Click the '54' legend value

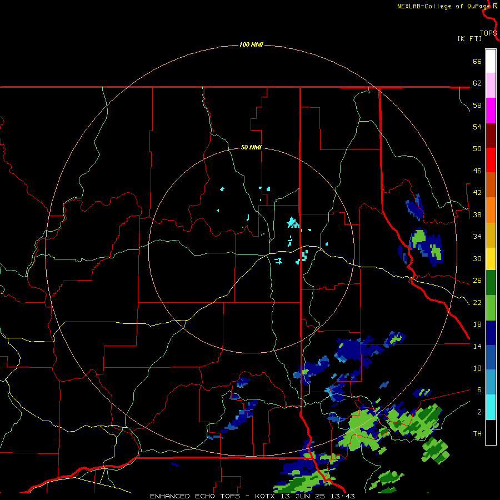(x=477, y=127)
